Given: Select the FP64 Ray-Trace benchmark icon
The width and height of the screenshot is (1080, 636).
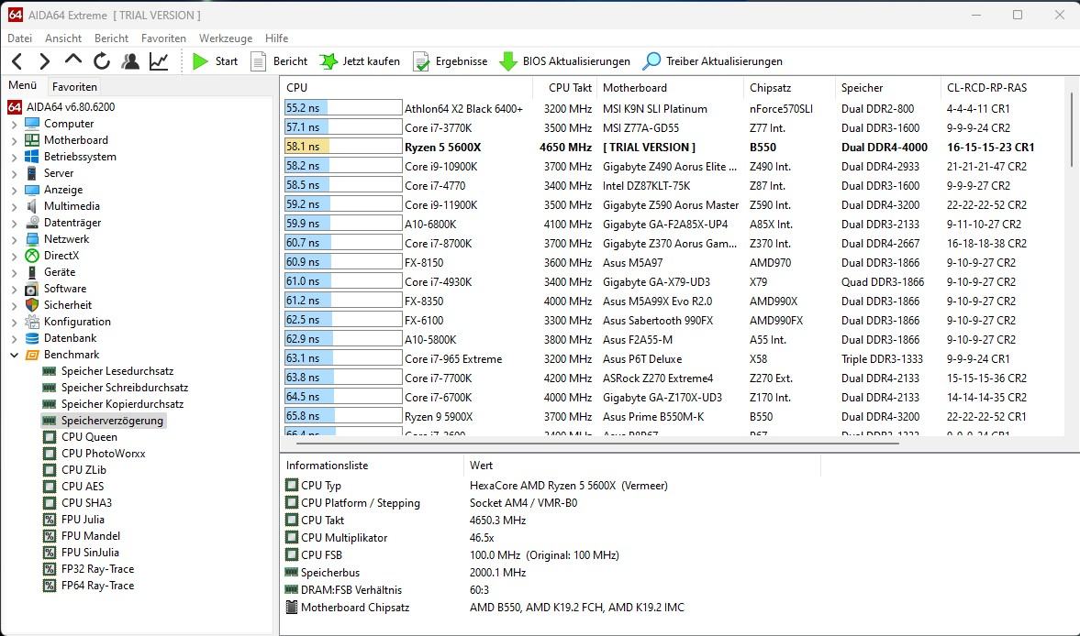Looking at the screenshot, I should tap(49, 586).
